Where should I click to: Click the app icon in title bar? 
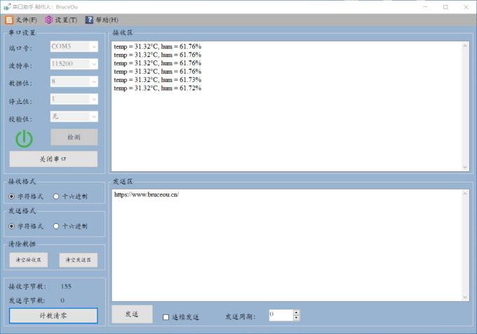tap(6, 6)
